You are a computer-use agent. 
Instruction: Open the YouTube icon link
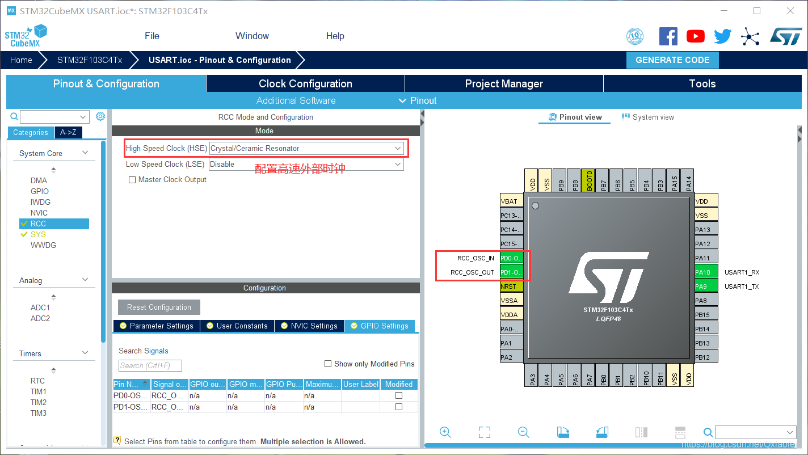(696, 36)
